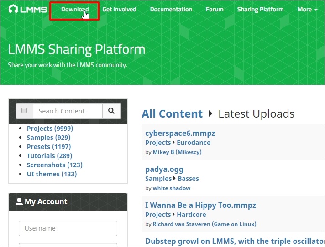Click the Latest Uploads heading text

pos(257,113)
